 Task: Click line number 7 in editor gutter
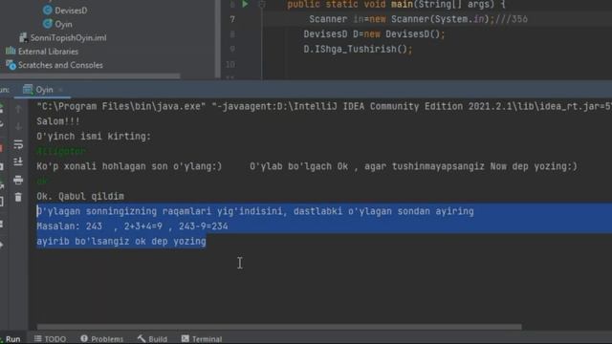[232, 19]
